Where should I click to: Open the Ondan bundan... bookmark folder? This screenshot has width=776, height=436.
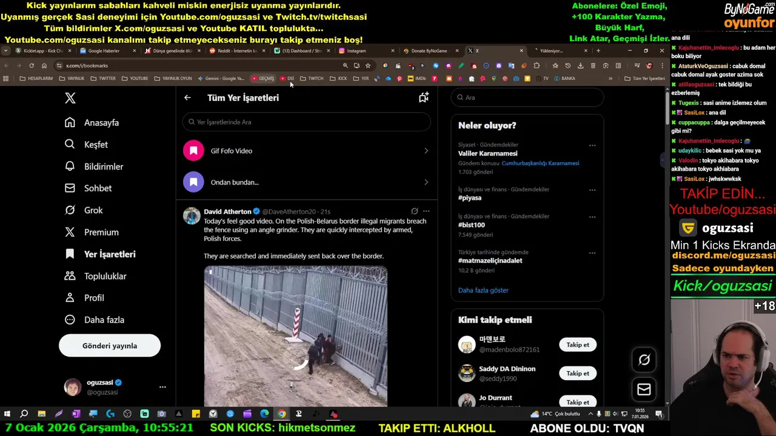point(306,182)
